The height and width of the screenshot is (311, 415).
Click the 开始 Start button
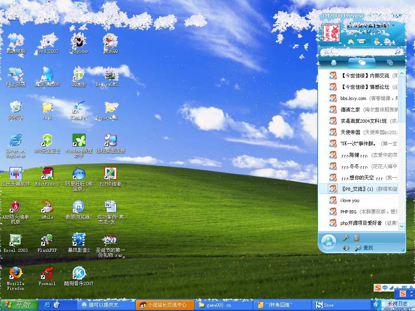[x=19, y=305]
